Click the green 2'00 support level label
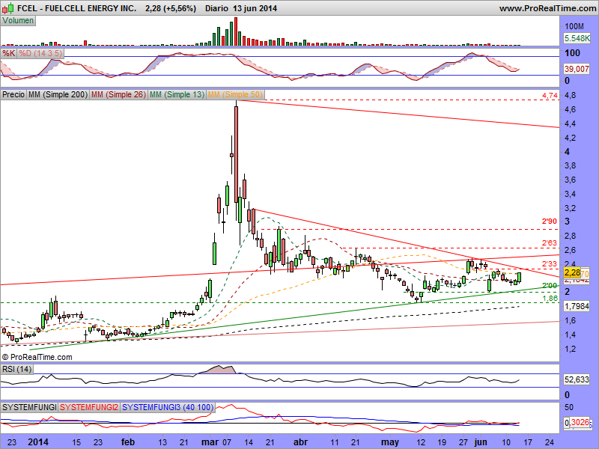599x449 pixels. coord(550,286)
